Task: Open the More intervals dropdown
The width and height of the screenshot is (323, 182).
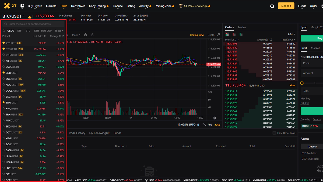Action: [76, 35]
